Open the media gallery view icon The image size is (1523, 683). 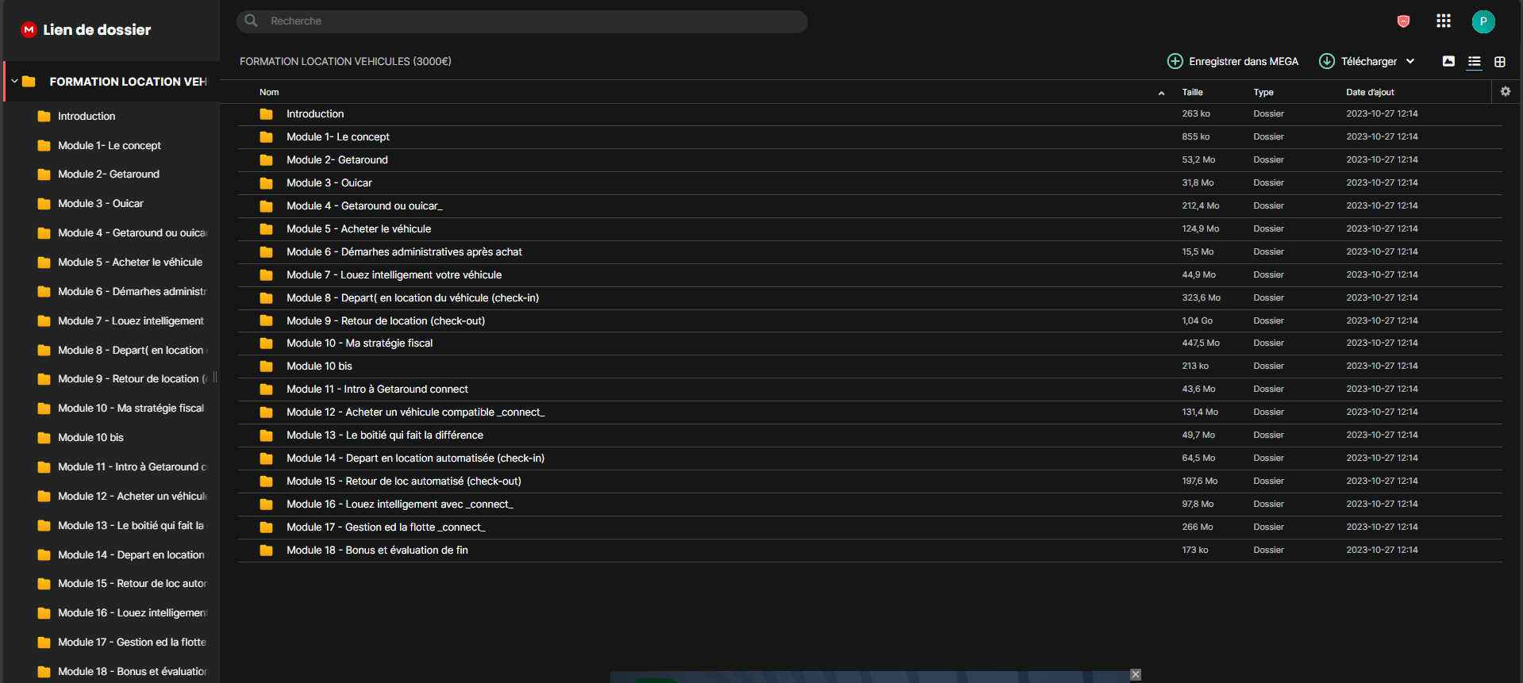(x=1448, y=61)
